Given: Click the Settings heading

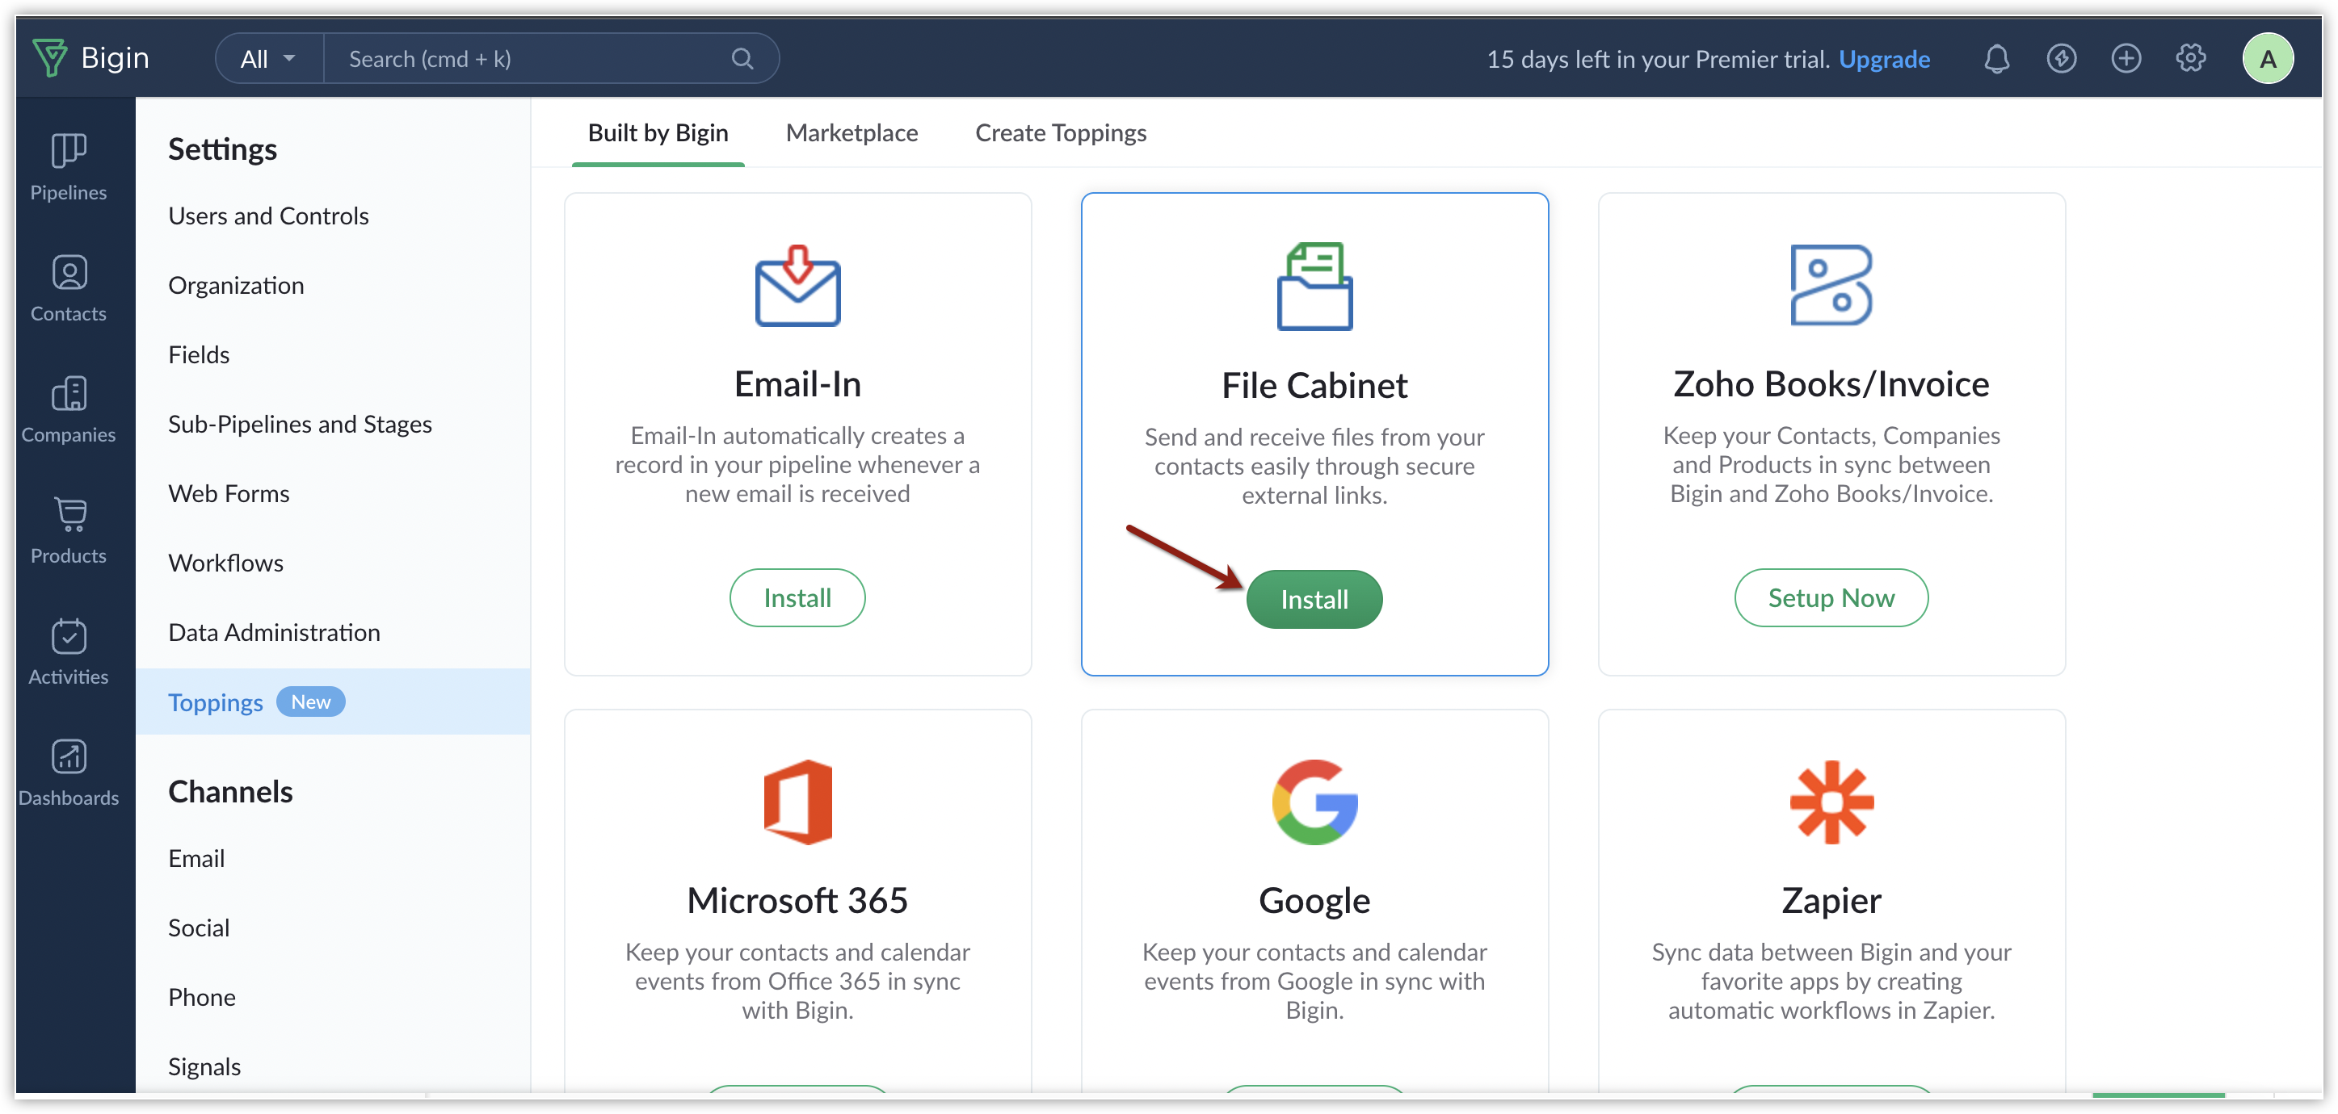Looking at the screenshot, I should click(222, 149).
